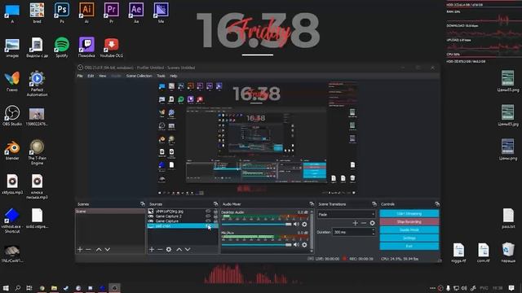Select Youtube-DLG desktop icon
522x293 pixels.
tap(112, 47)
